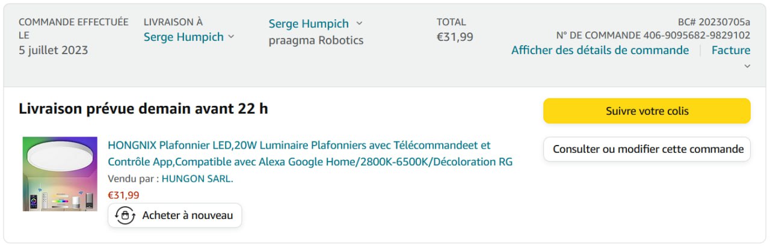Click the Livraison prévue demain heading
This screenshot has width=770, height=246.
[x=143, y=109]
